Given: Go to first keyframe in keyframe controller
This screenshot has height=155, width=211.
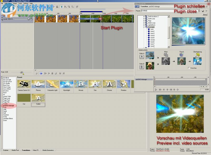Looking at the screenshot, I should [160, 90].
